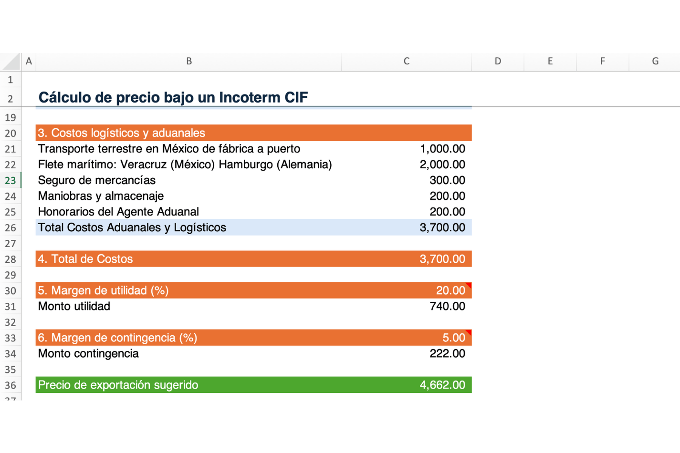Image resolution: width=680 pixels, height=453 pixels.
Task: Select cell '3. Costos logísticos y aduanales'
Action: coord(188,133)
